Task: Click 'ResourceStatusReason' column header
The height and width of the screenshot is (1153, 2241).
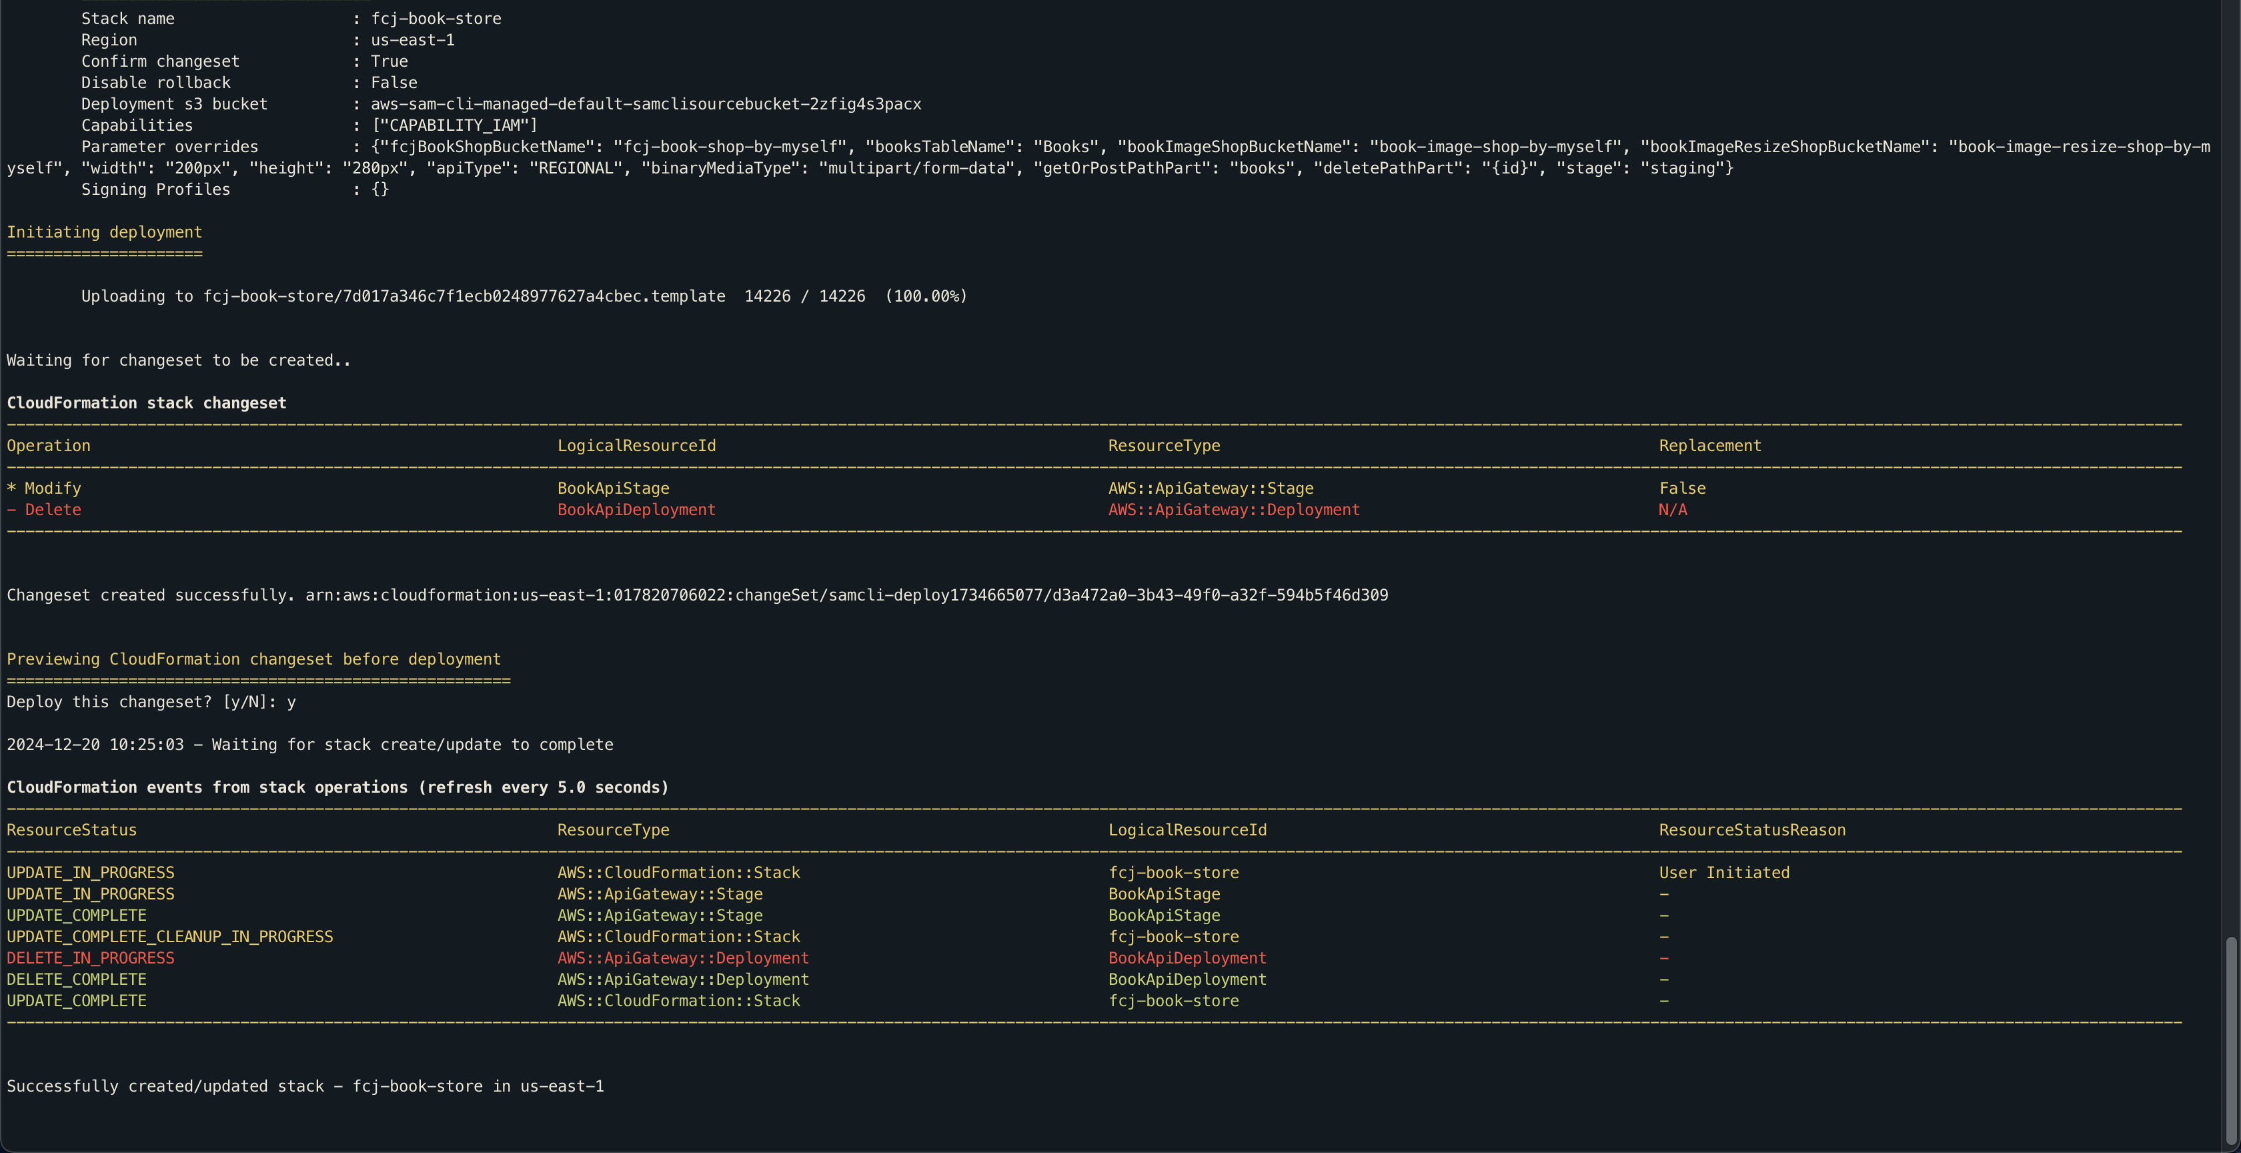Action: coord(1752,829)
